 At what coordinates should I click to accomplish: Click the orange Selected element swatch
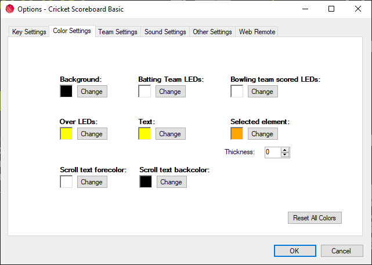coord(237,134)
